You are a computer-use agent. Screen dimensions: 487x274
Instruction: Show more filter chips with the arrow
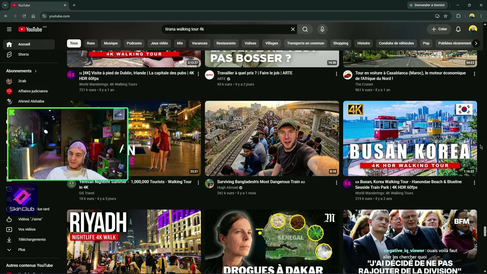476,43
